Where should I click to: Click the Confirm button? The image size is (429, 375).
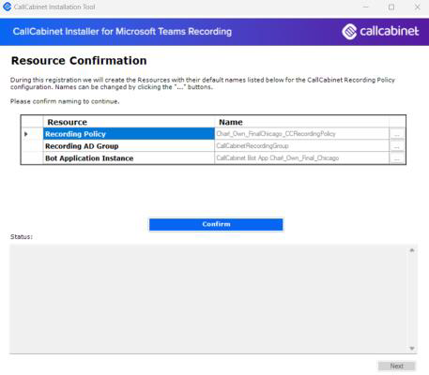pyautogui.click(x=216, y=224)
